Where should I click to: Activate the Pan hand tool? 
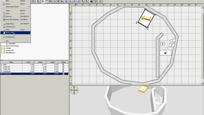[x=47, y=1]
